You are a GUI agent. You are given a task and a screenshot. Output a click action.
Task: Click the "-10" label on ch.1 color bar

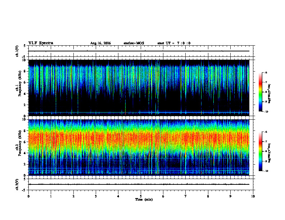(266, 112)
